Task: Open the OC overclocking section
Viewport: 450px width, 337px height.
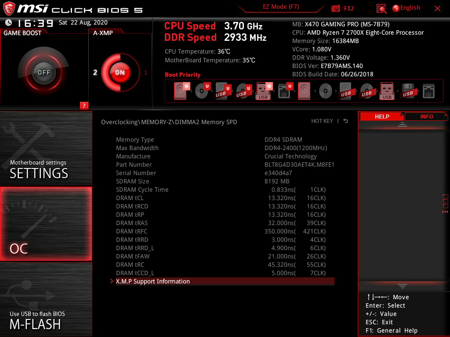Action: click(46, 224)
